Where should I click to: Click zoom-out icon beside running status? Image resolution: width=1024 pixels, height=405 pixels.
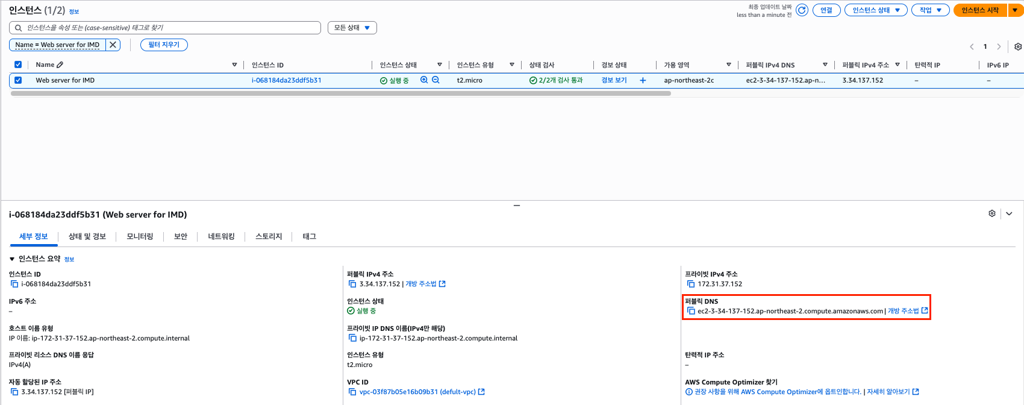(436, 80)
